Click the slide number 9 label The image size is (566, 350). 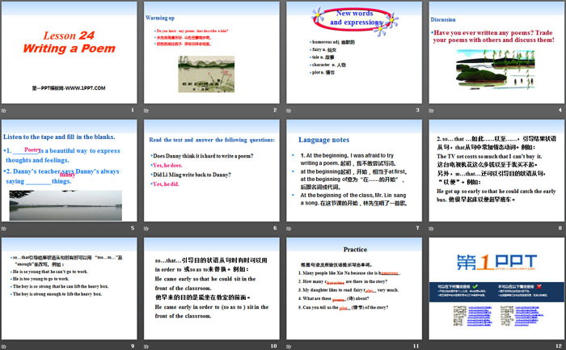click(x=133, y=346)
